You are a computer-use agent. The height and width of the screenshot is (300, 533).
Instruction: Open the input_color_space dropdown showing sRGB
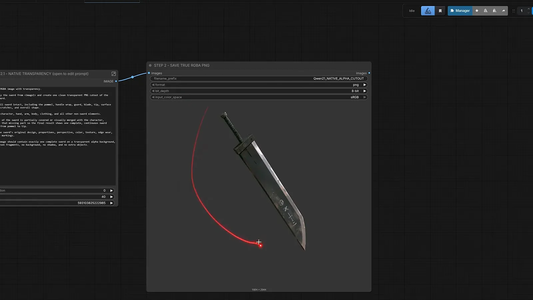259,97
